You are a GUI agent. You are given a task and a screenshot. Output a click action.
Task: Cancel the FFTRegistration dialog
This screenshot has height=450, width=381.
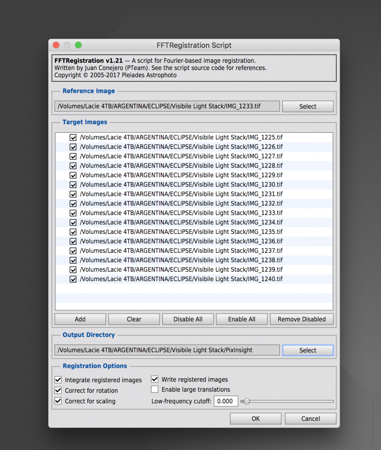pyautogui.click(x=310, y=418)
